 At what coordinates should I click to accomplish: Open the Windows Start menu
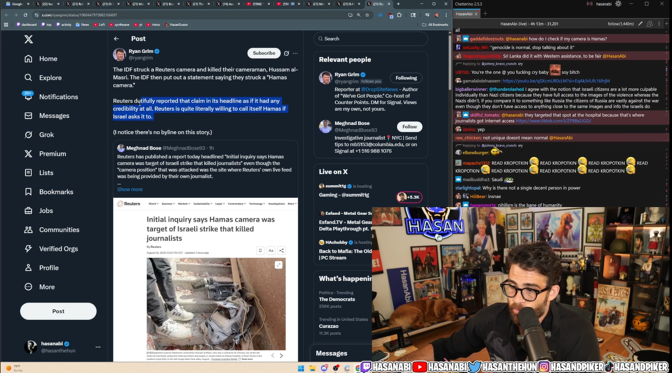coord(301,368)
